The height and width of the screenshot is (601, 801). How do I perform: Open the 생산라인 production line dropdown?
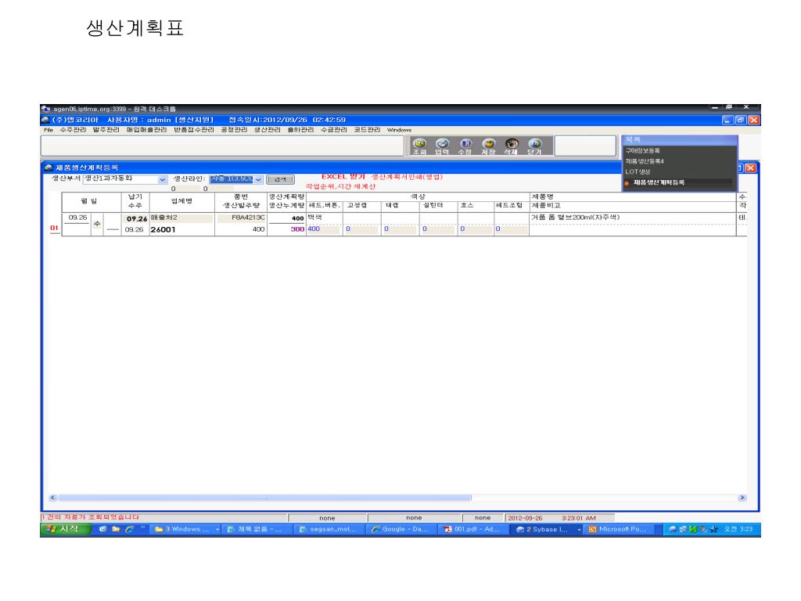258,179
